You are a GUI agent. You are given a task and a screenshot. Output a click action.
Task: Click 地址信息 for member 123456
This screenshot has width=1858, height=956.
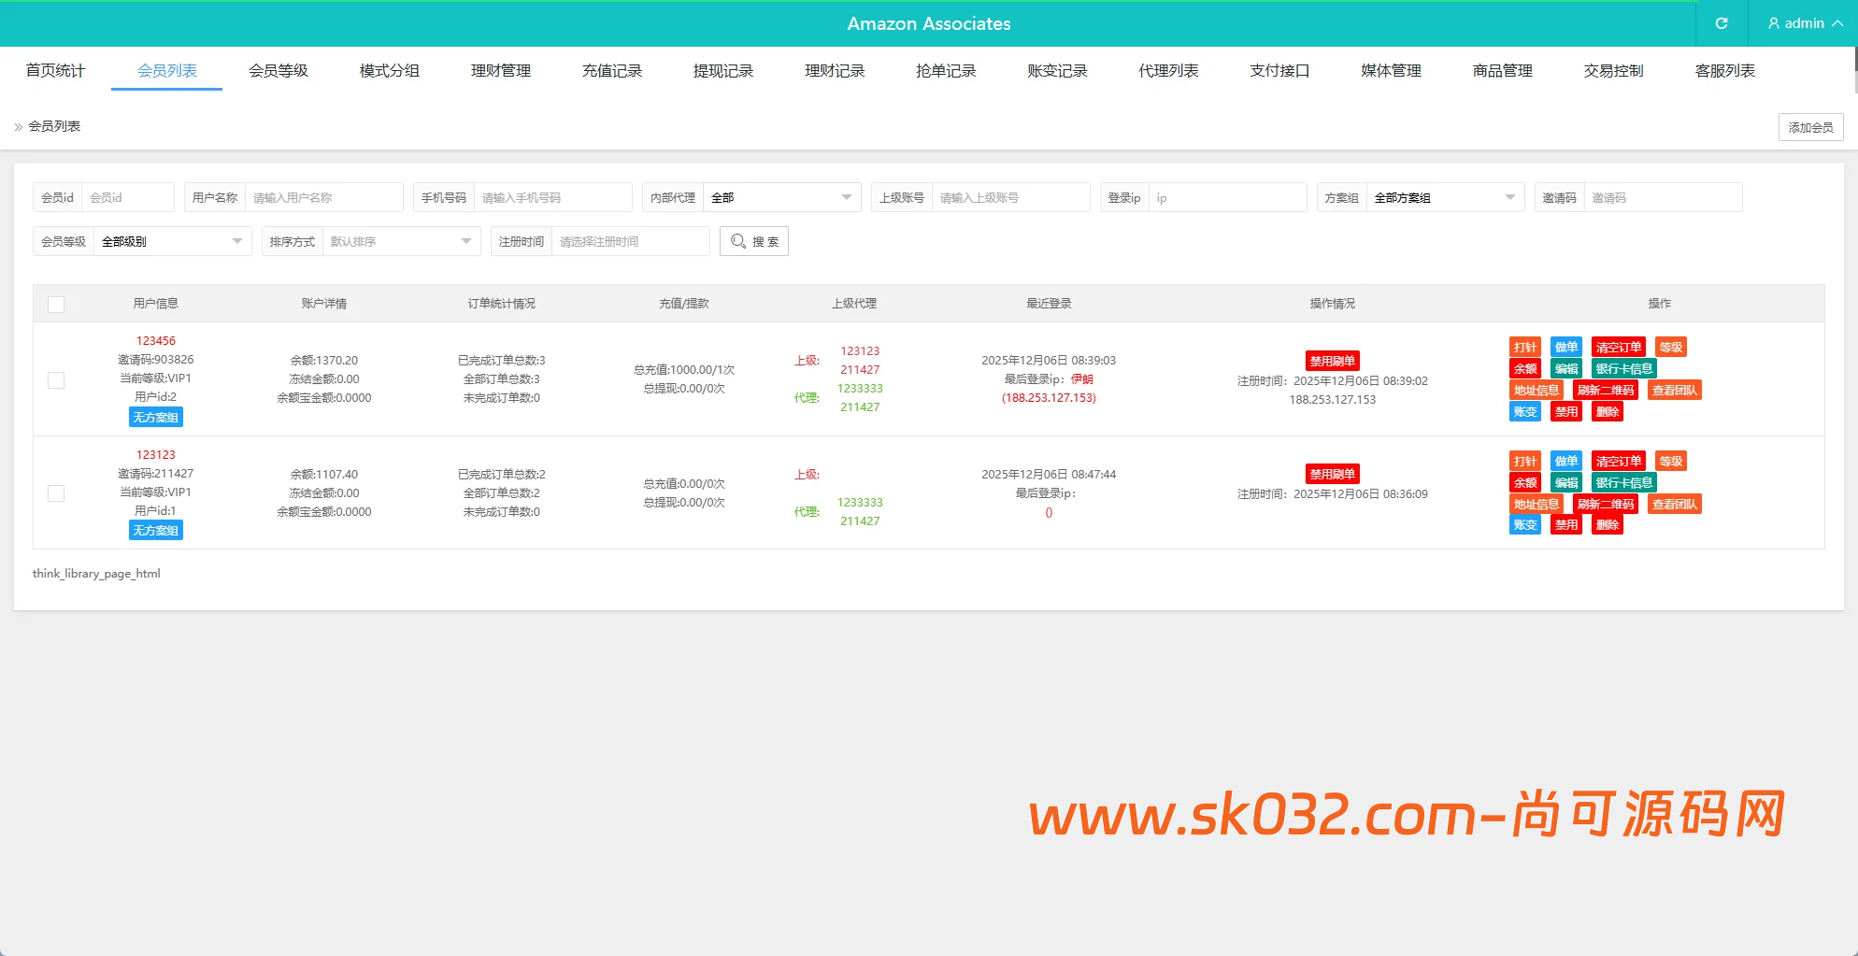coord(1536,390)
